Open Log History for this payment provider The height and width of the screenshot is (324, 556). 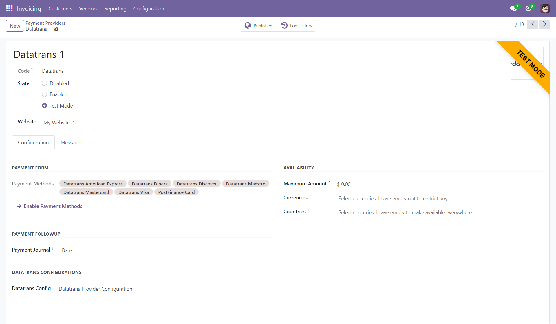click(x=297, y=26)
